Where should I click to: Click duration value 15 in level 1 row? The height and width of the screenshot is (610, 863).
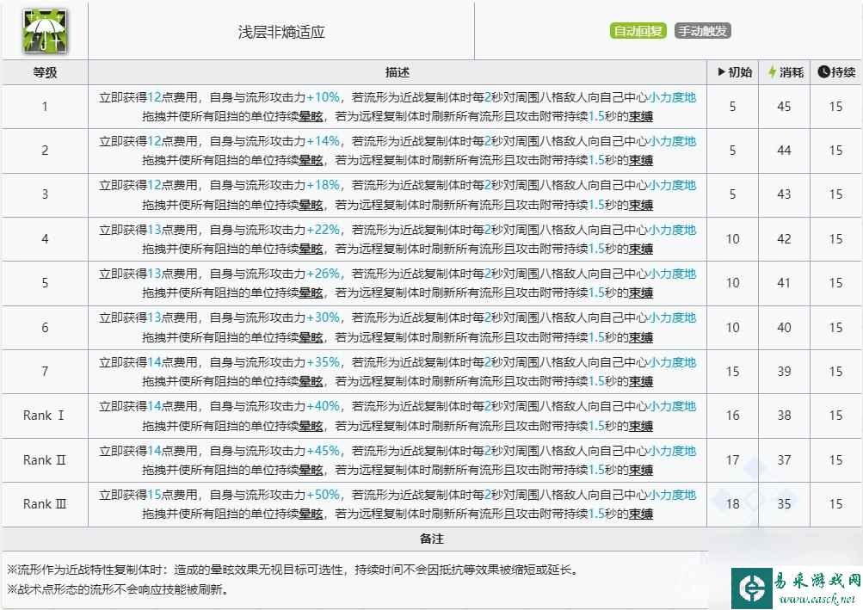tap(836, 107)
